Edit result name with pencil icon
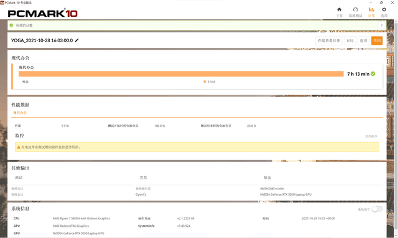Viewport: 398px width, 238px height. click(x=77, y=40)
